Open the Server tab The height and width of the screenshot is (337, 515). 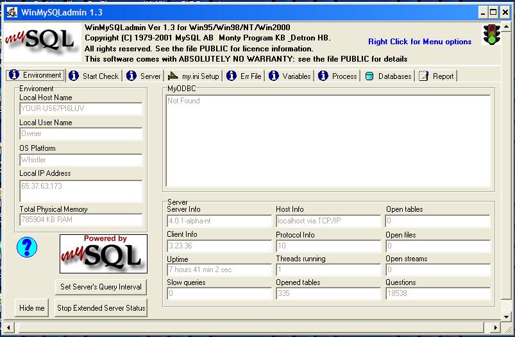coord(144,76)
